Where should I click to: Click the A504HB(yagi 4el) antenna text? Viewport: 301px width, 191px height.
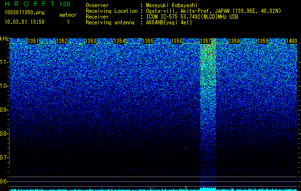(x=169, y=22)
